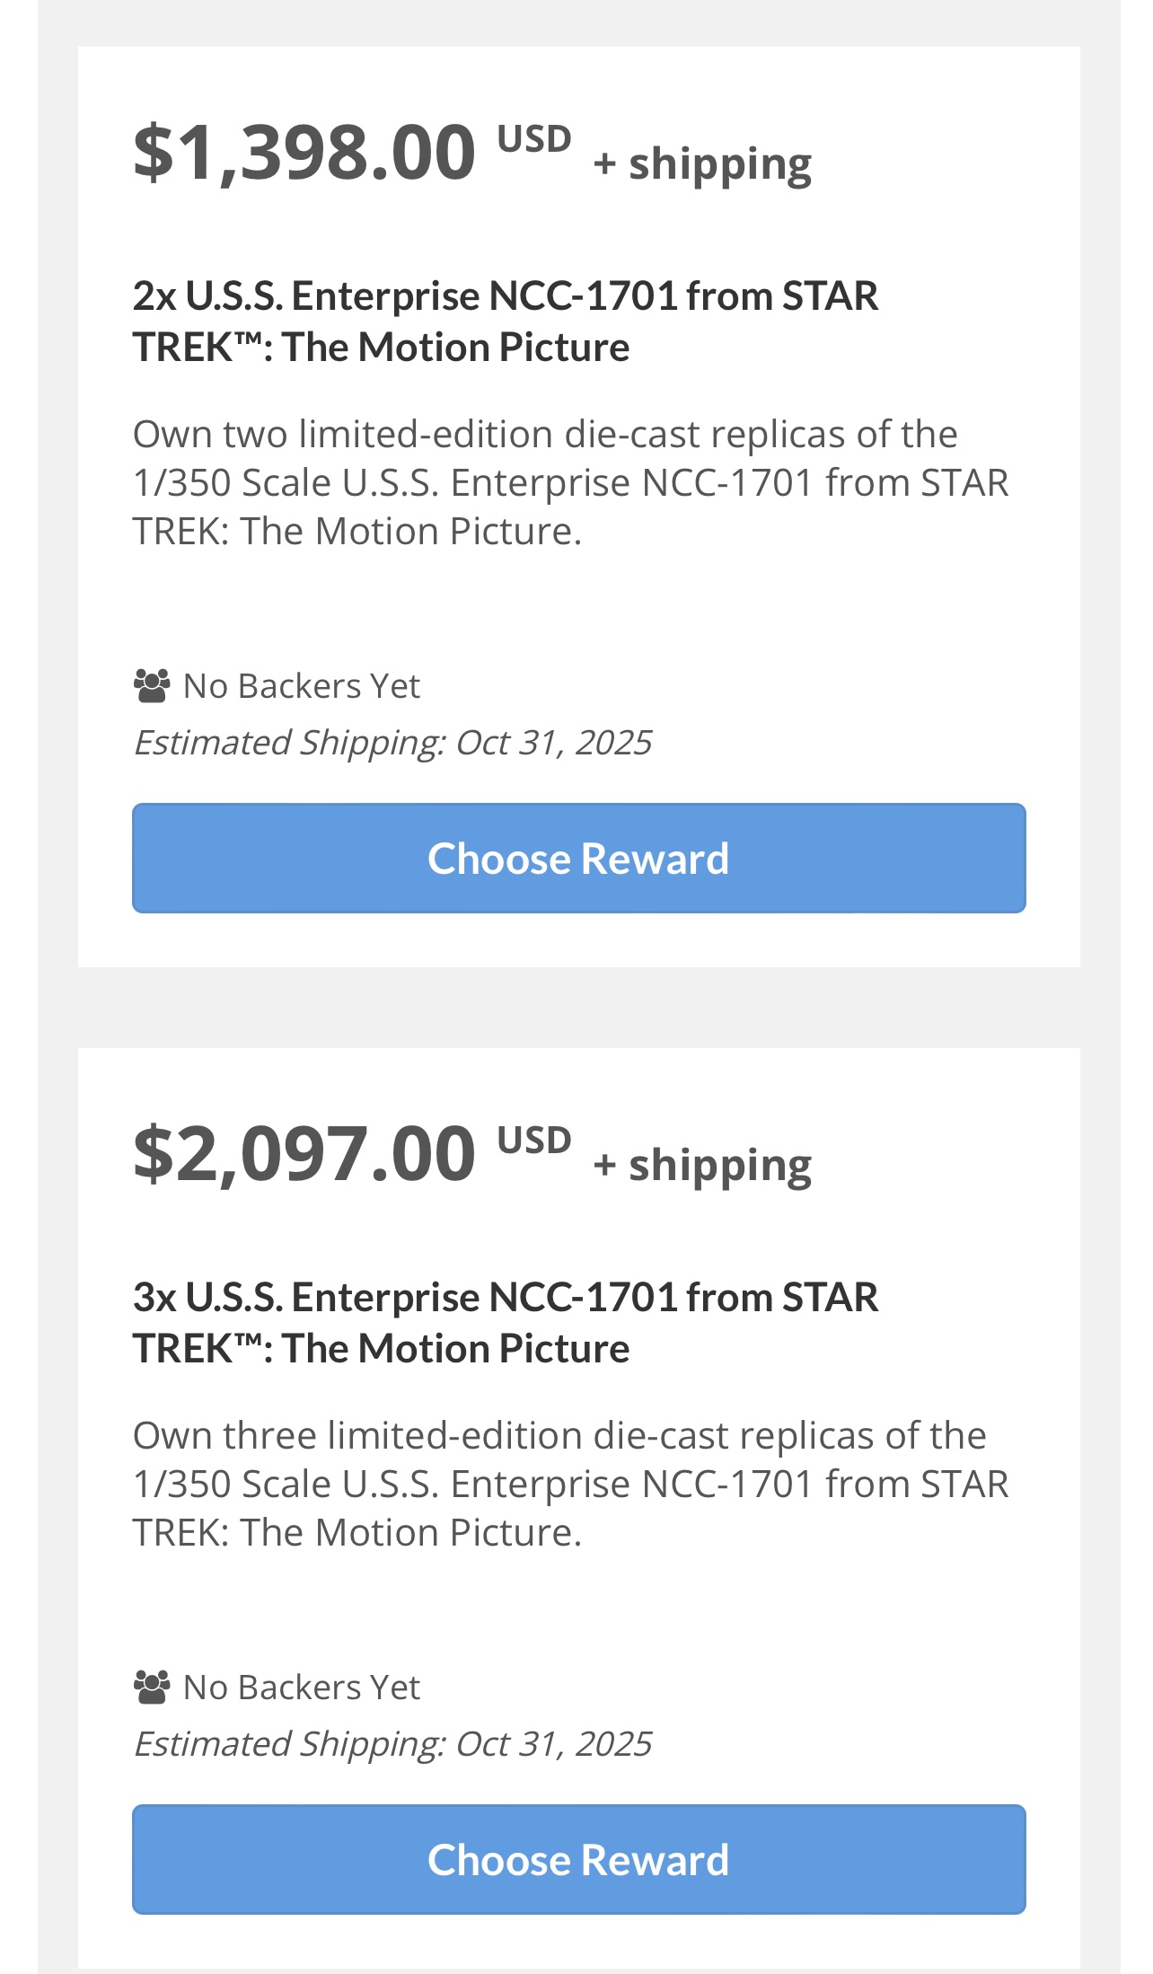Click USD label on the $1,398.00 price

click(534, 139)
